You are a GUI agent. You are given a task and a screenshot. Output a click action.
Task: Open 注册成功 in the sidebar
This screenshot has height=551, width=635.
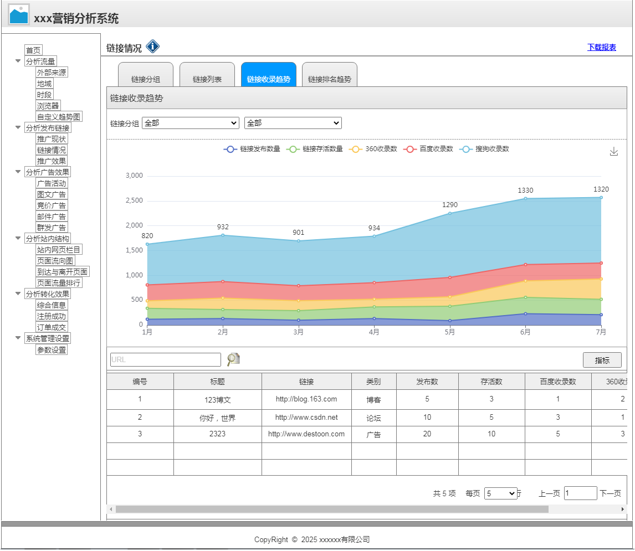tap(52, 316)
